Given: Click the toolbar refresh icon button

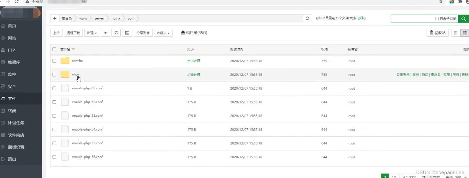Looking at the screenshot, I should (x=116, y=33).
